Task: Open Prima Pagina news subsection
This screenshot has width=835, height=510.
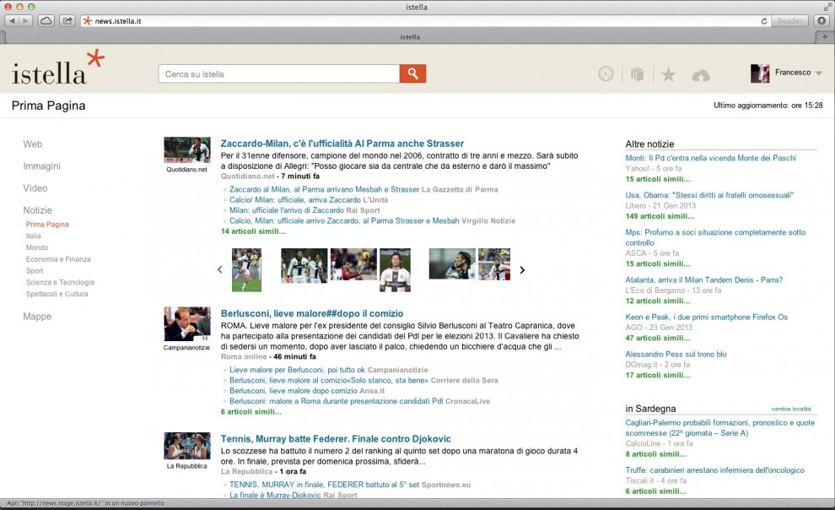Action: (47, 225)
